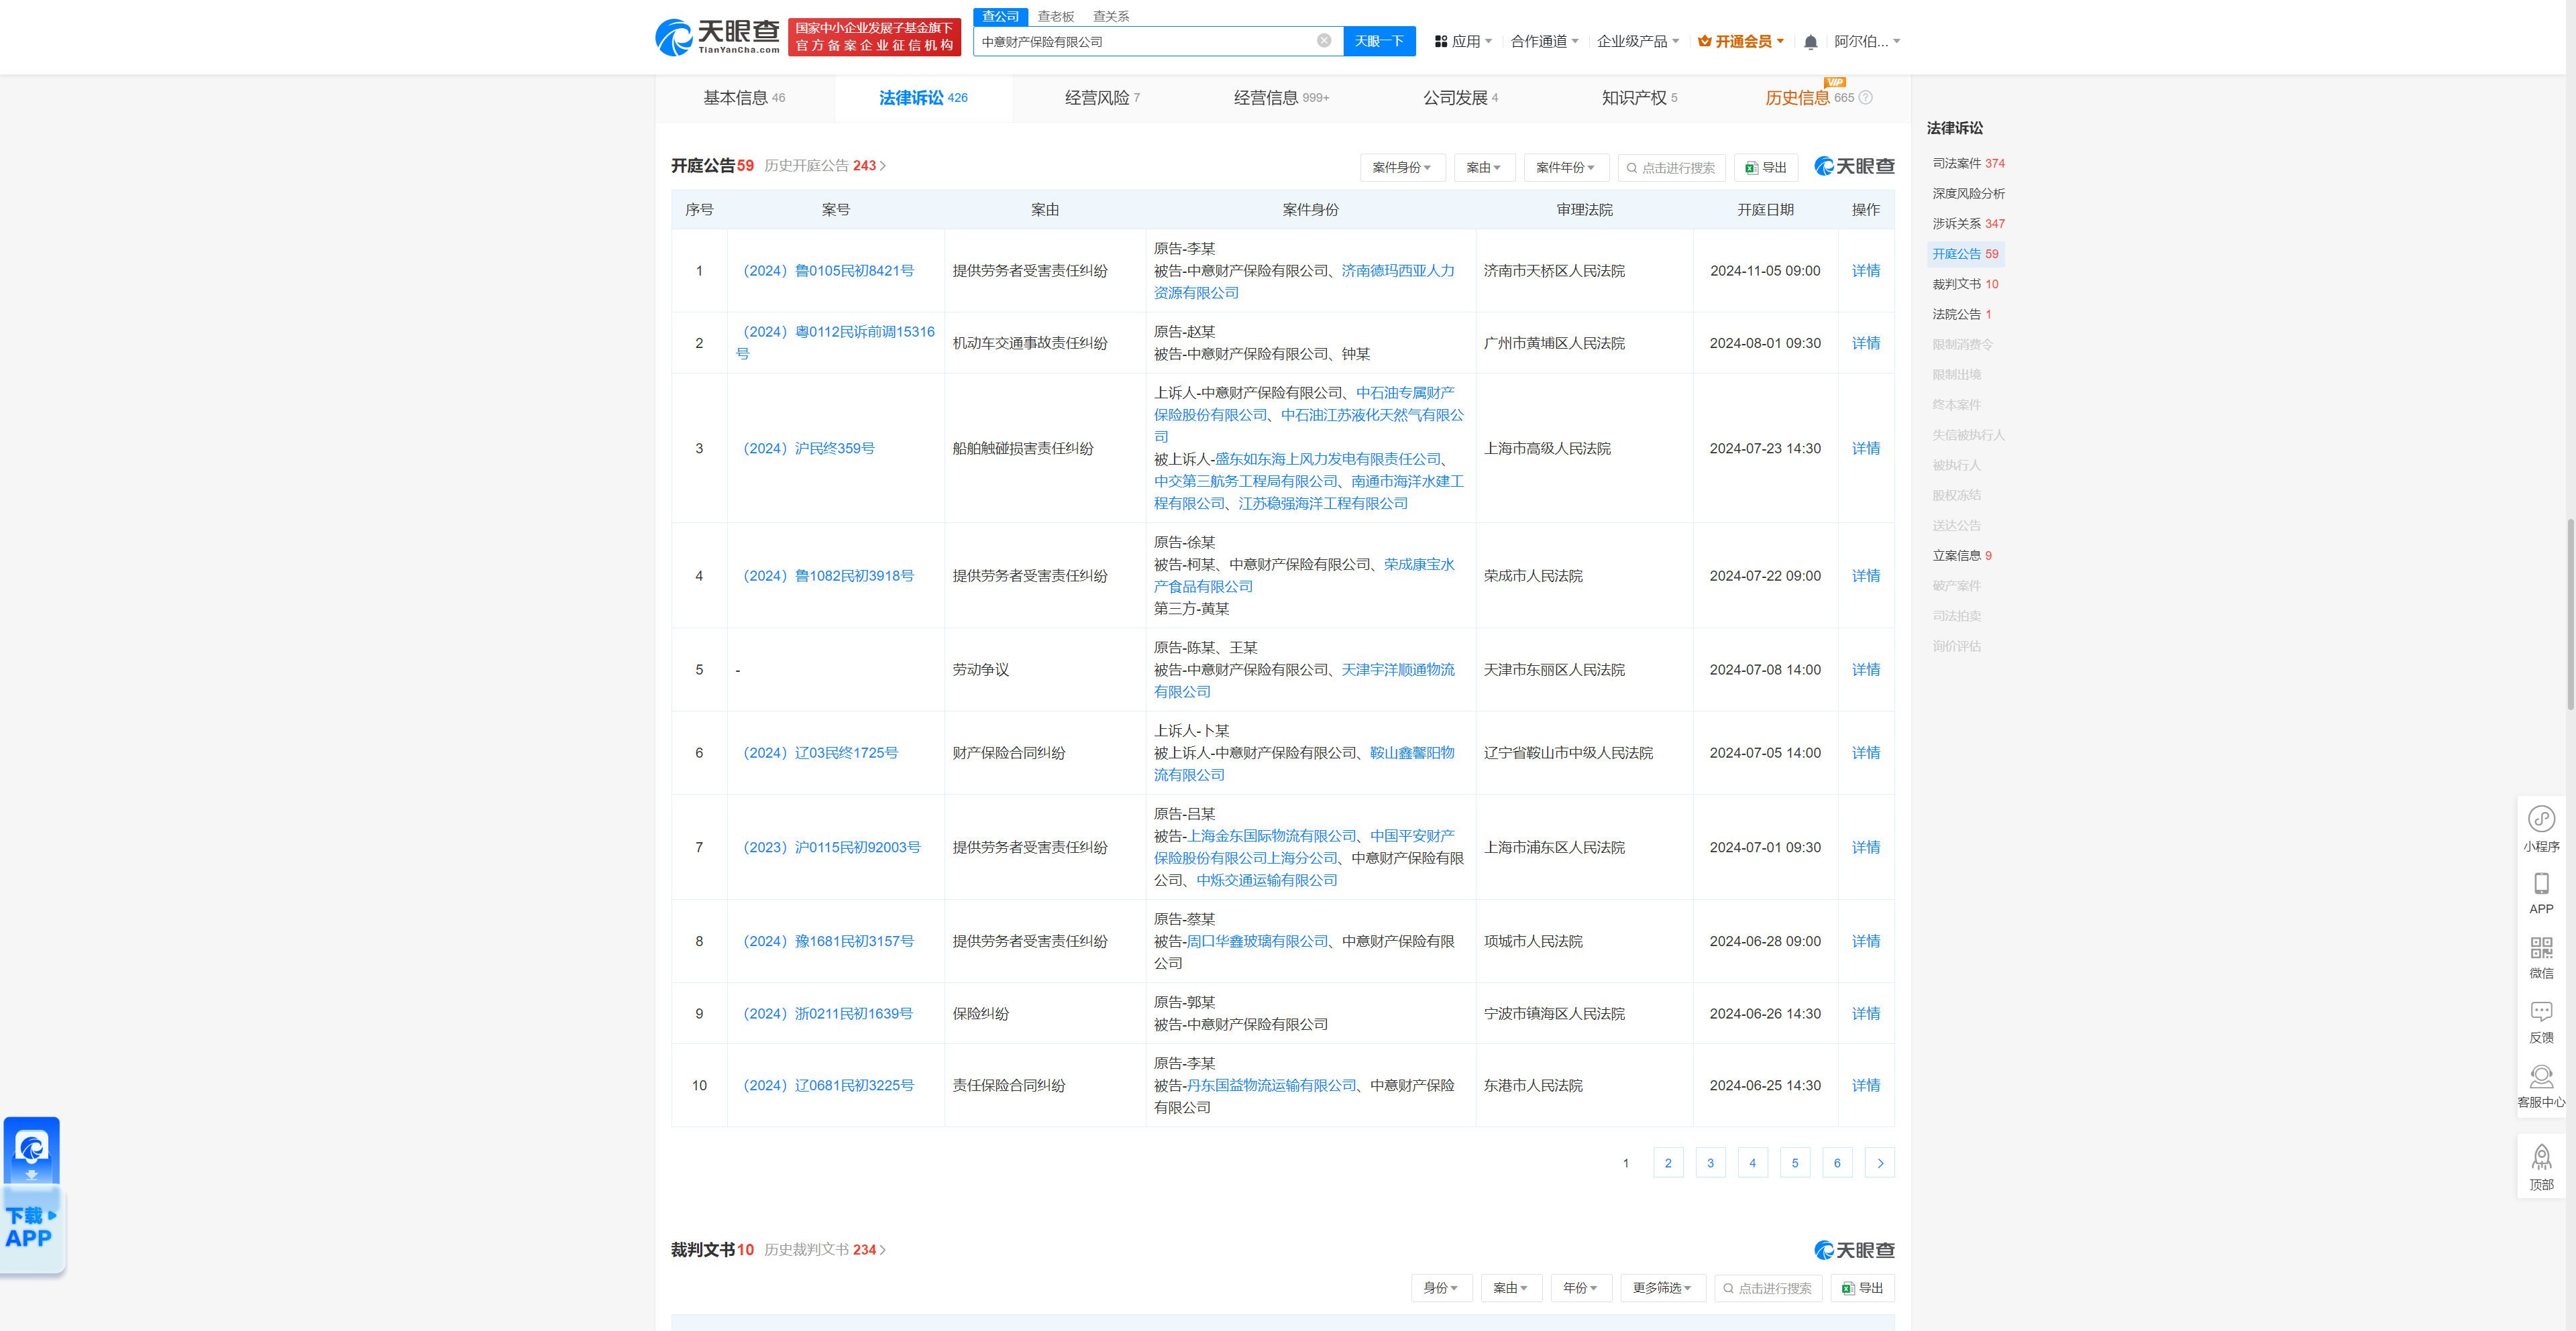
Task: Jump to 深度风险分析 in sidebar
Action: [x=1968, y=194]
